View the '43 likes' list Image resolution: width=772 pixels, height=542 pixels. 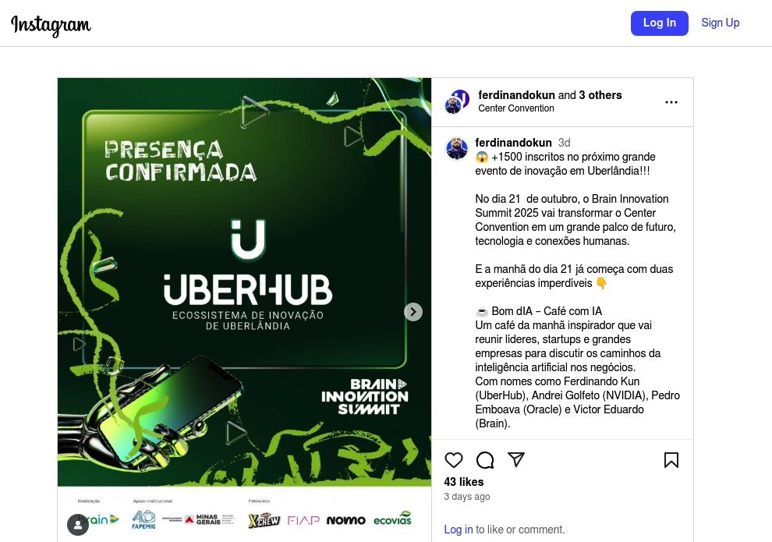click(x=464, y=482)
